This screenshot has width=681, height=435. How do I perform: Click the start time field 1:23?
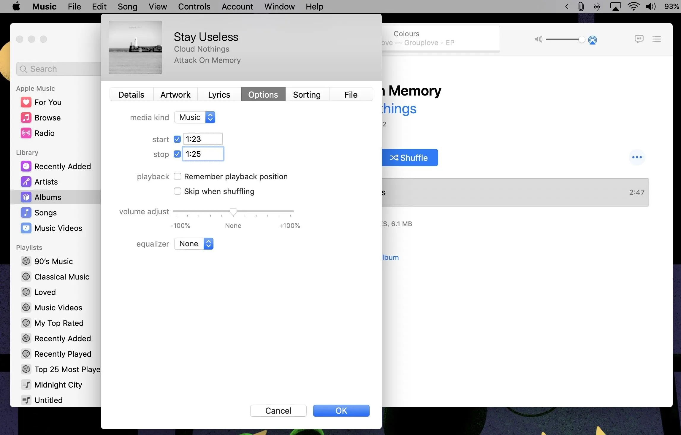coord(203,139)
